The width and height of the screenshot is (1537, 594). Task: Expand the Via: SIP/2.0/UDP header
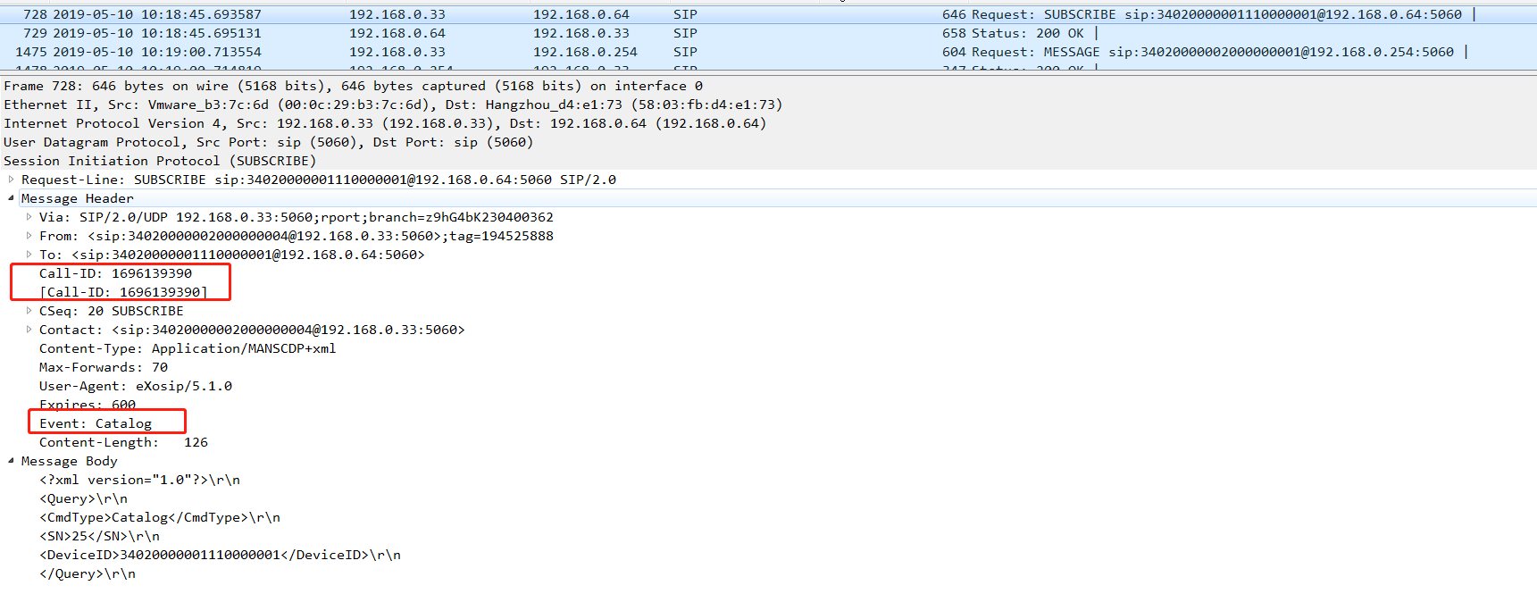tap(29, 217)
